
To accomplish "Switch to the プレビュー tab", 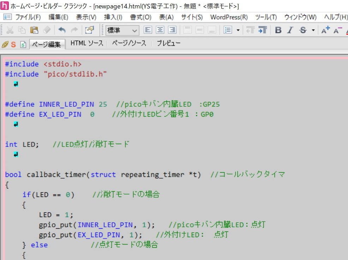I will coord(169,43).
